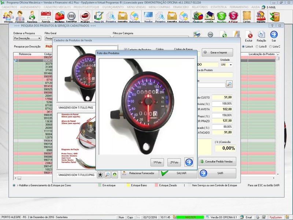
Task: Click the Relacionar Fornecedor button
Action: pyautogui.click(x=140, y=173)
